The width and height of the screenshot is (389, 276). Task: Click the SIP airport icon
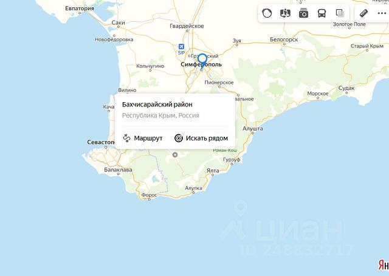tap(181, 47)
